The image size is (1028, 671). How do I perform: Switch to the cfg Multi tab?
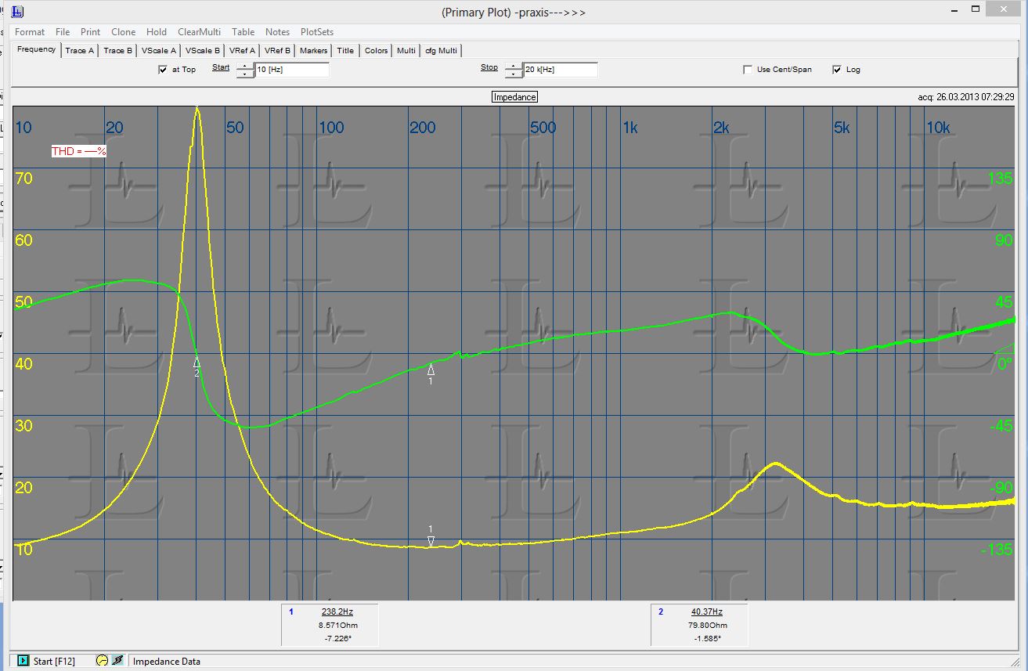(x=441, y=50)
